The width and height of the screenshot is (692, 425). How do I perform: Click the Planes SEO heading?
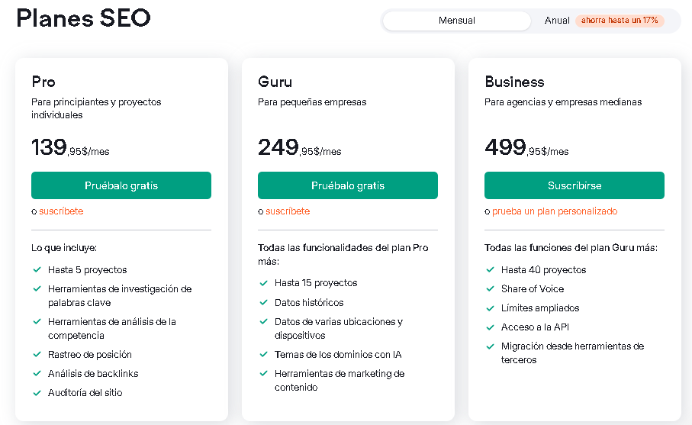(x=83, y=18)
